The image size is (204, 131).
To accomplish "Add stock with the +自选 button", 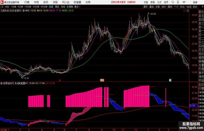I will [189, 7].
